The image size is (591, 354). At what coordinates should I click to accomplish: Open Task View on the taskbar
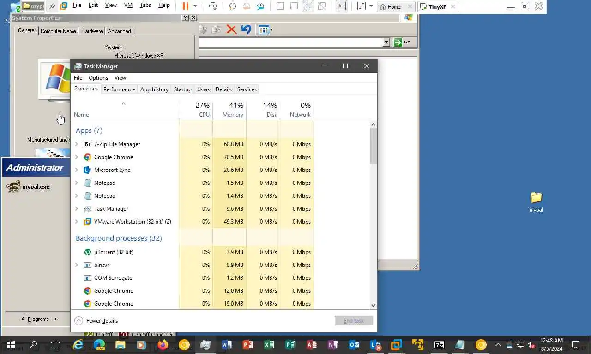(x=55, y=345)
